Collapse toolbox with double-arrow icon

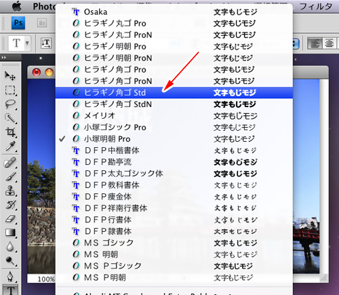click(4, 58)
